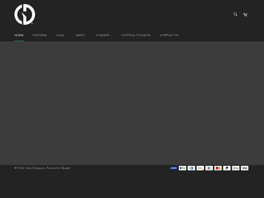Click the Diners Club payment icon
Image resolution: width=264 pixels, height=198 pixels.
(x=191, y=168)
